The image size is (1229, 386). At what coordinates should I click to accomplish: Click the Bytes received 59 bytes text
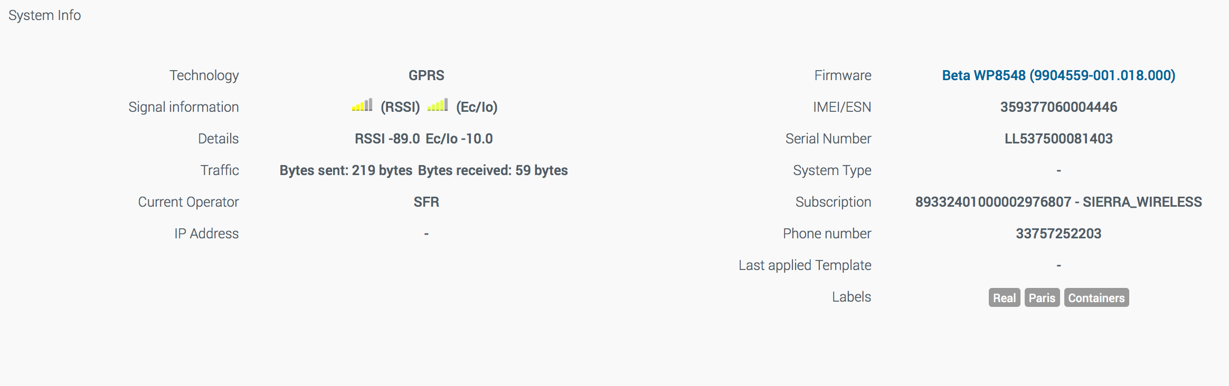tap(493, 170)
